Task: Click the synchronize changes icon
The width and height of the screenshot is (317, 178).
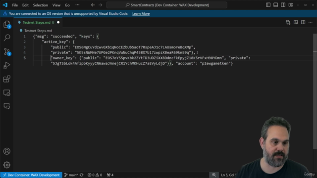Action: point(82,175)
